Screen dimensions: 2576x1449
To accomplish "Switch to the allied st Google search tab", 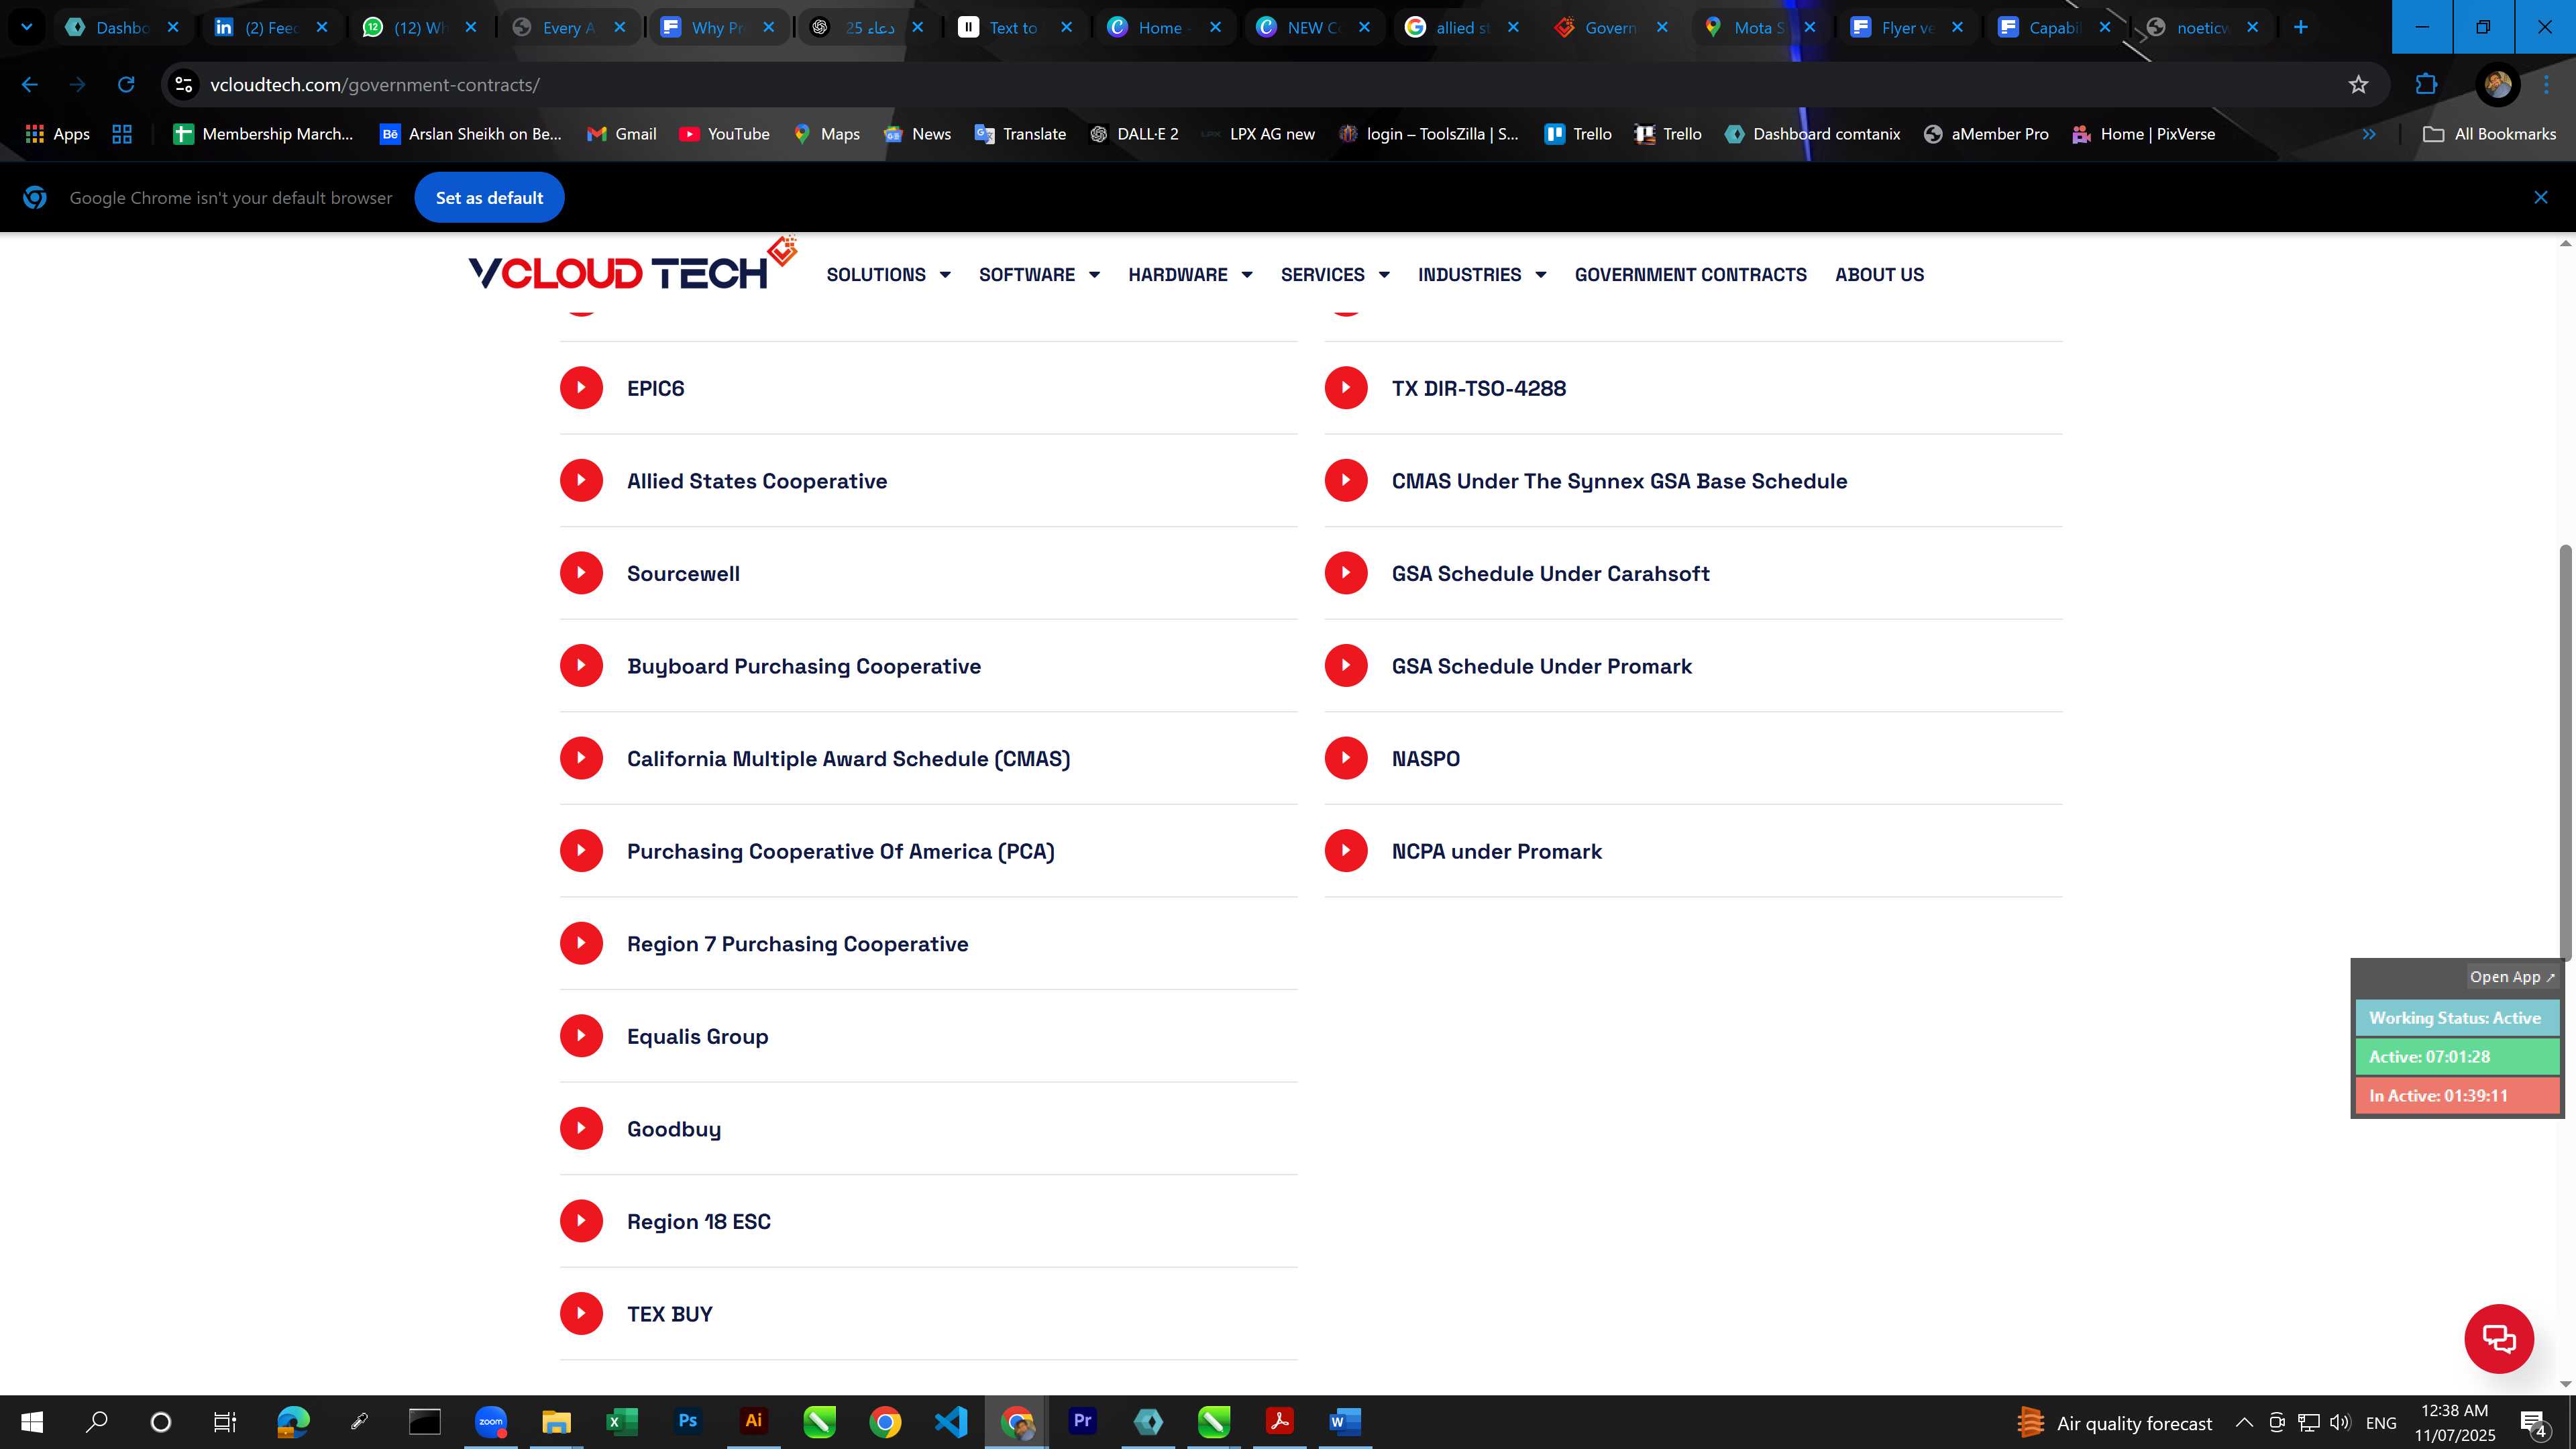I will point(1462,27).
